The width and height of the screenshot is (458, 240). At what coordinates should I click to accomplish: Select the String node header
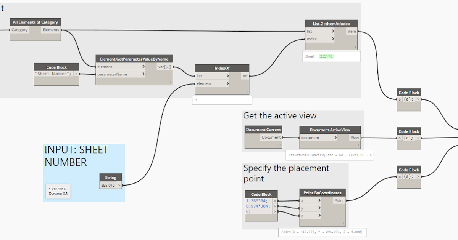110,178
